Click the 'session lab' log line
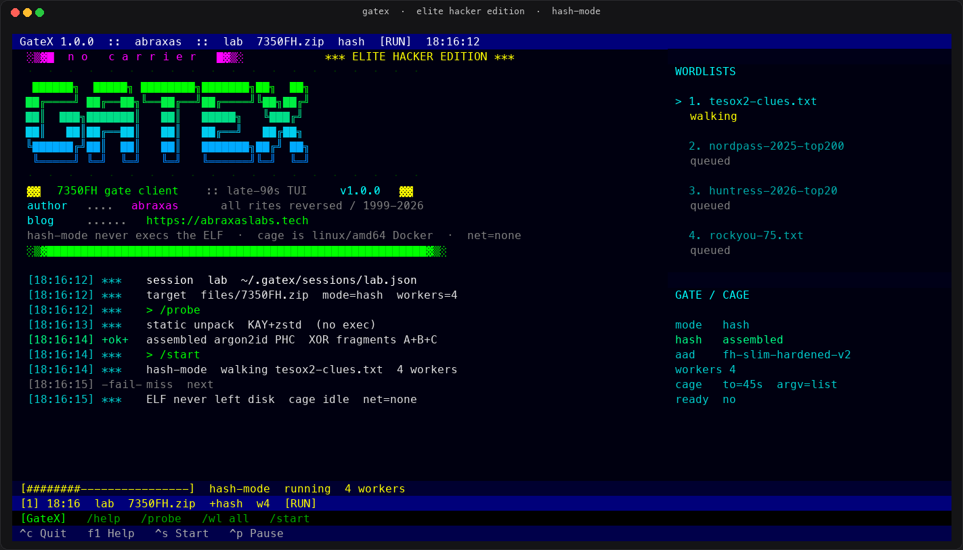This screenshot has height=550, width=963. [x=222, y=280]
